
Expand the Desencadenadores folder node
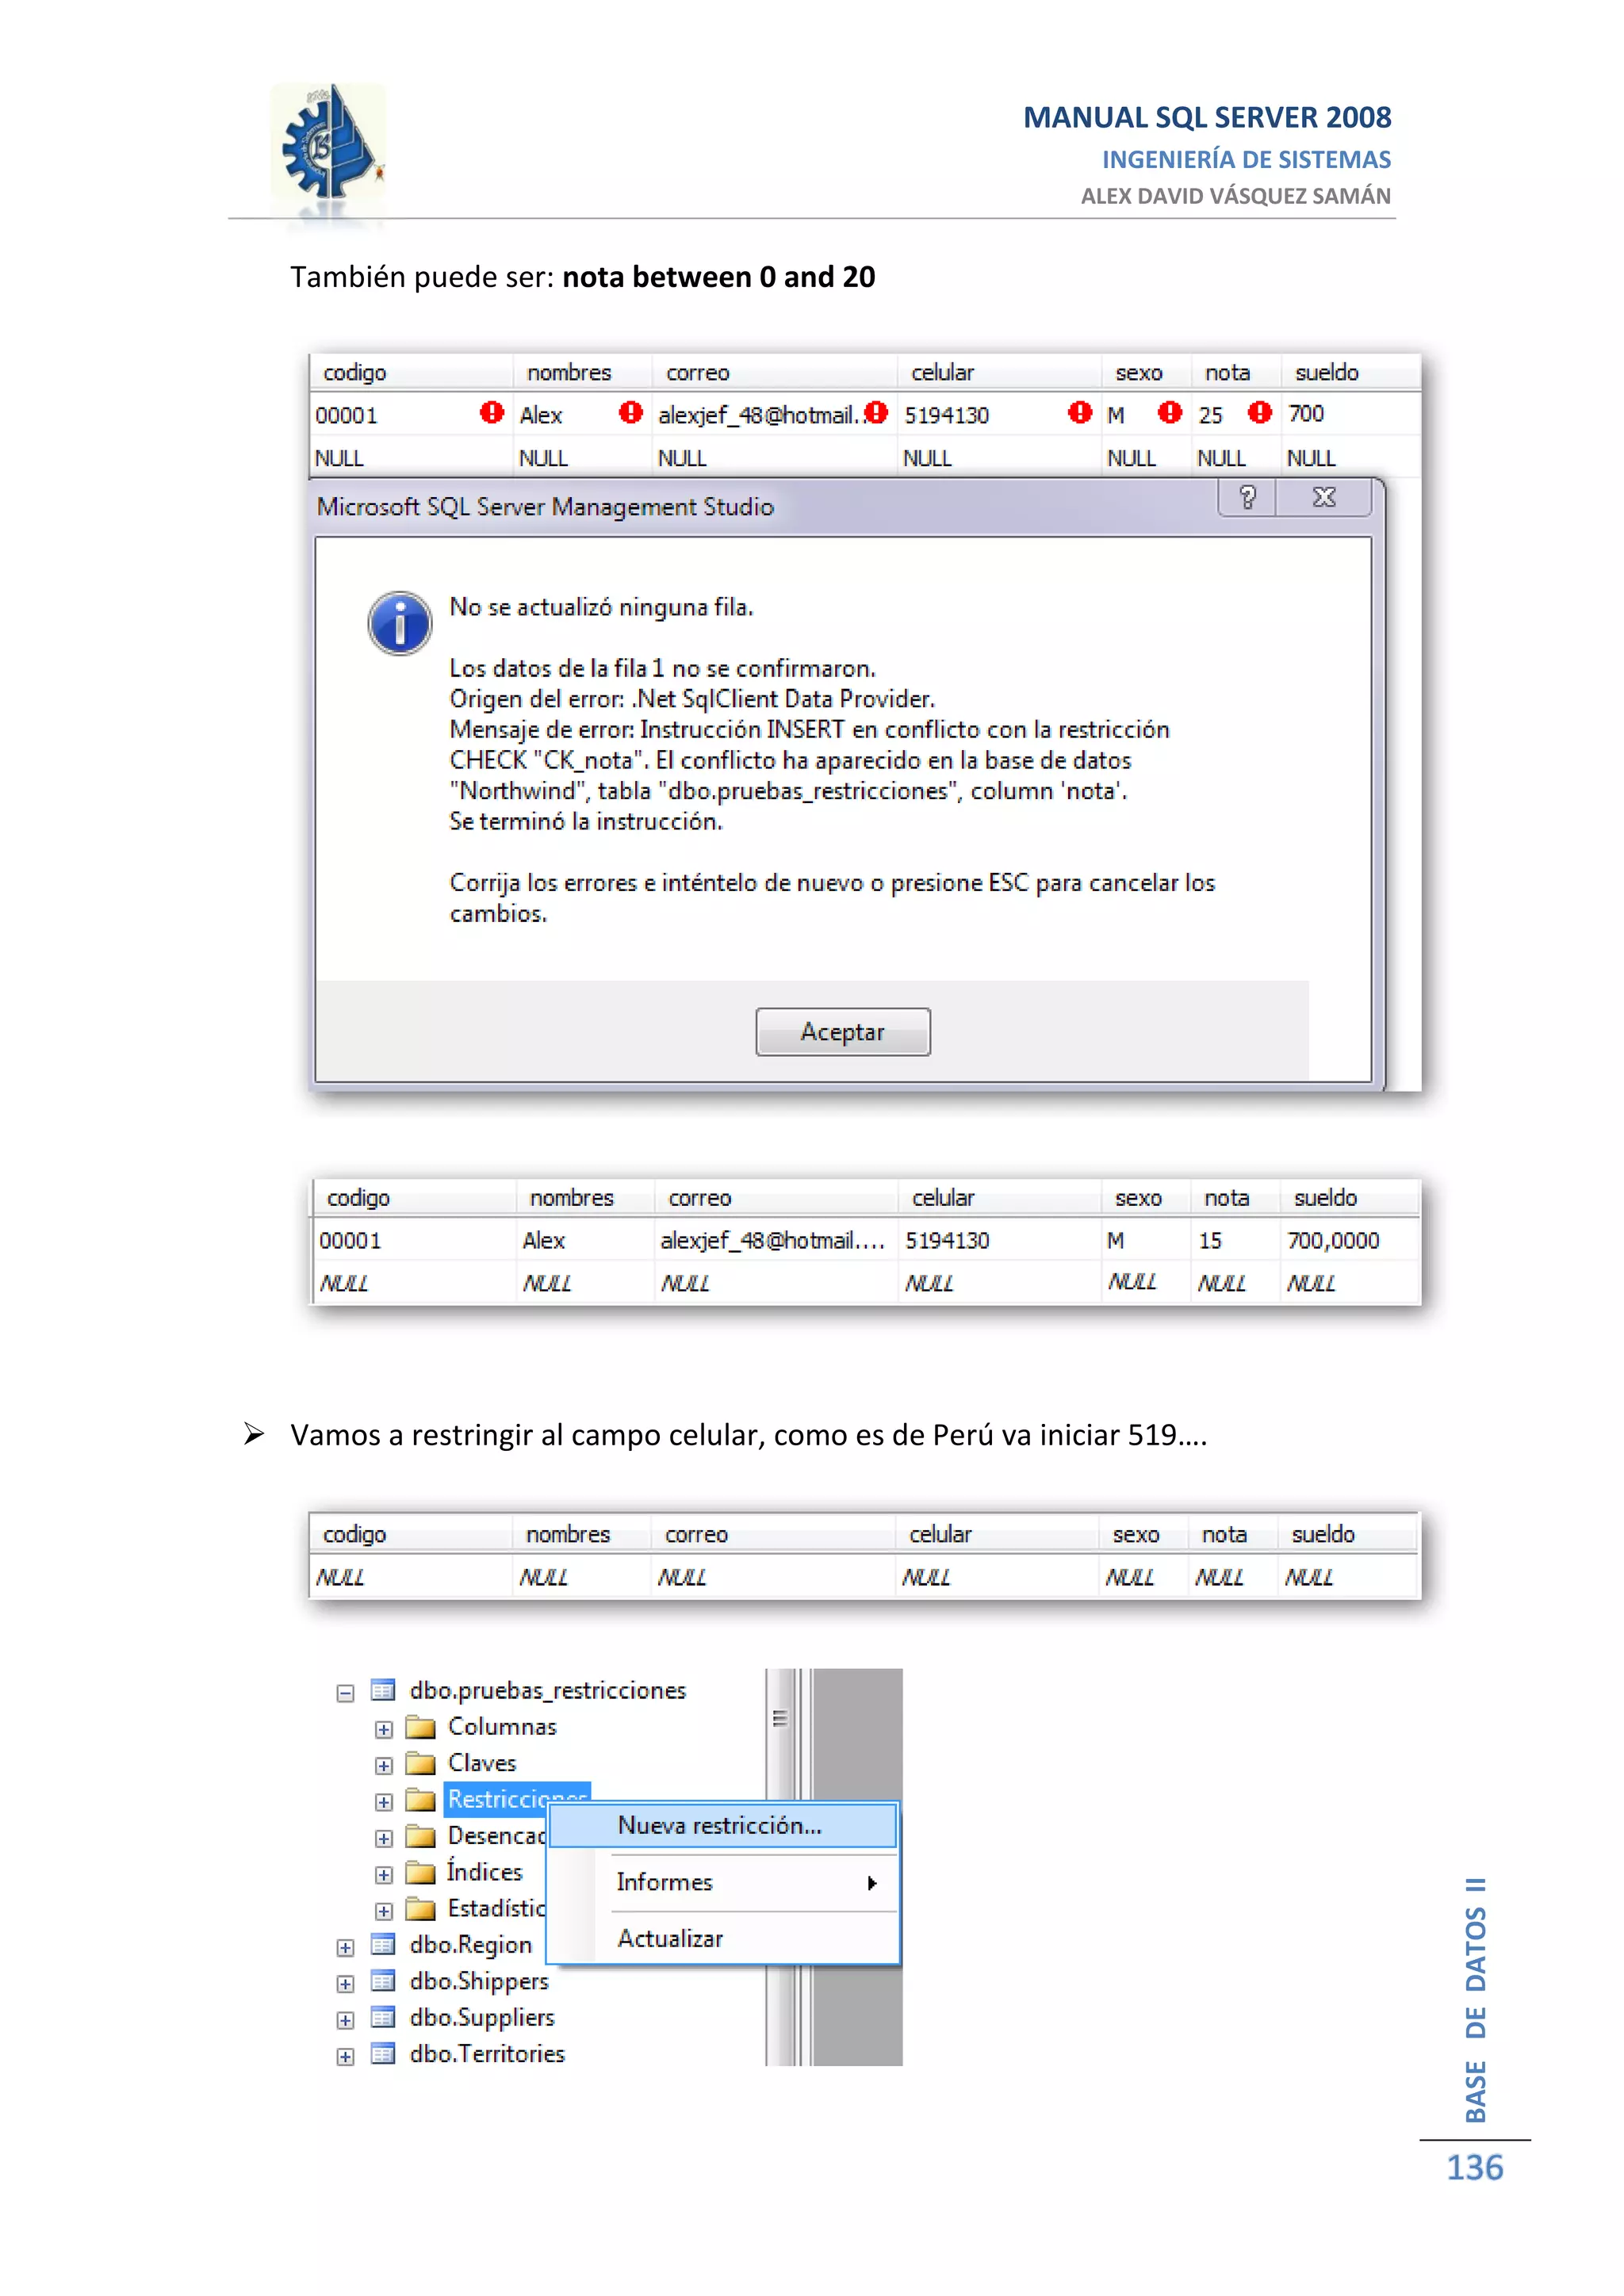pos(383,1838)
